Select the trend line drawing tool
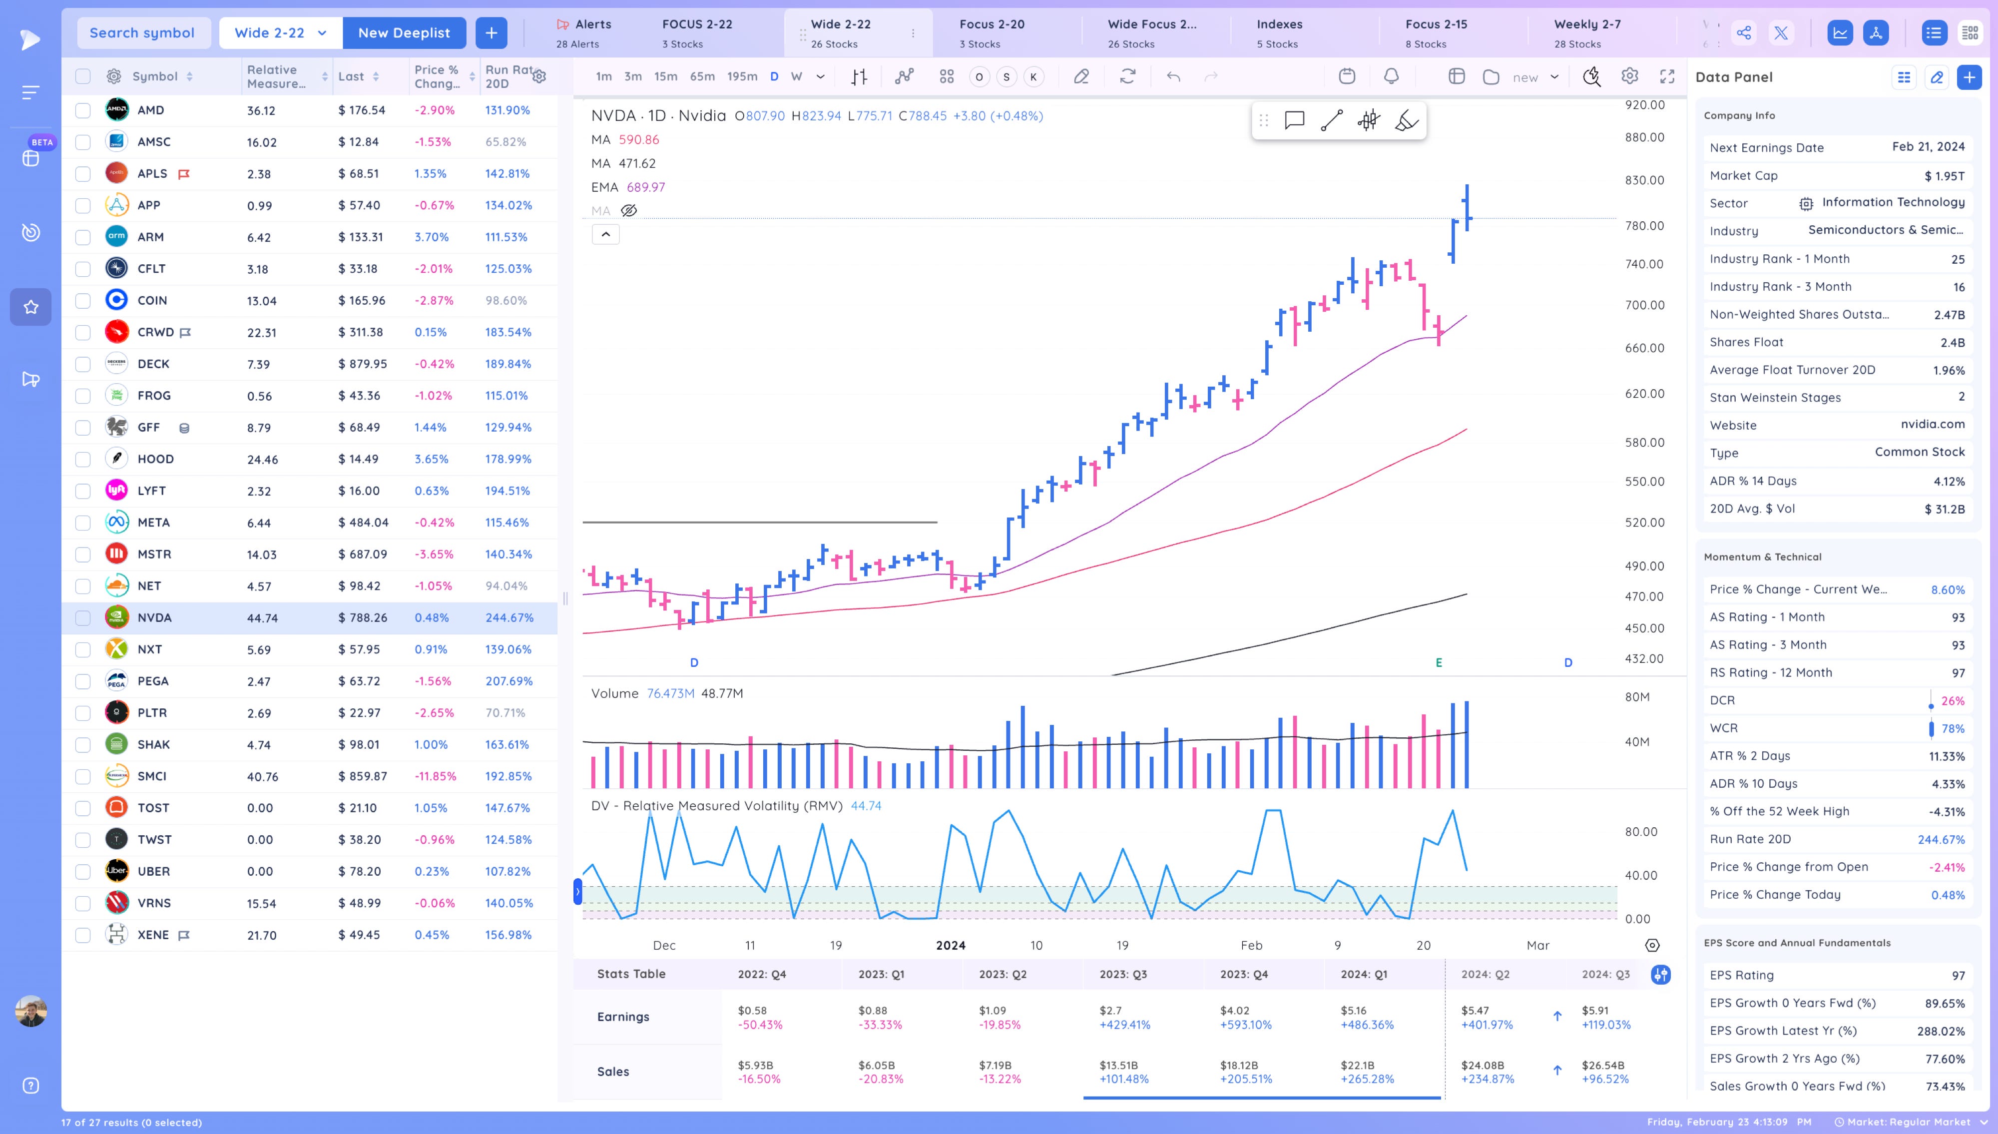Image resolution: width=1998 pixels, height=1134 pixels. point(1332,120)
